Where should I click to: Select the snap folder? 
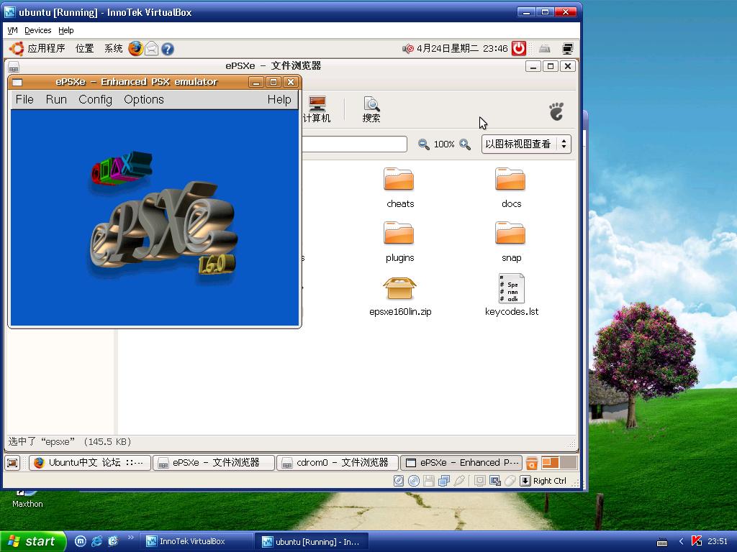pyautogui.click(x=511, y=241)
